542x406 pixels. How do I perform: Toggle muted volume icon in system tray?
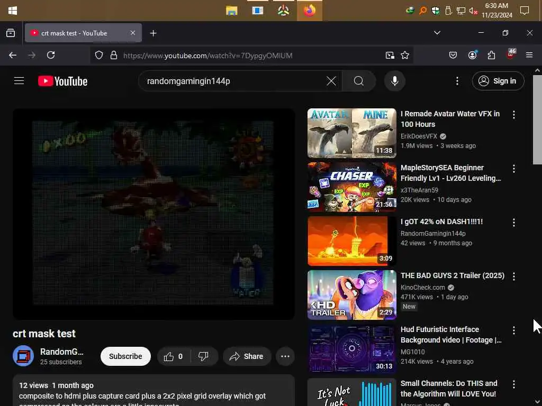[473, 11]
